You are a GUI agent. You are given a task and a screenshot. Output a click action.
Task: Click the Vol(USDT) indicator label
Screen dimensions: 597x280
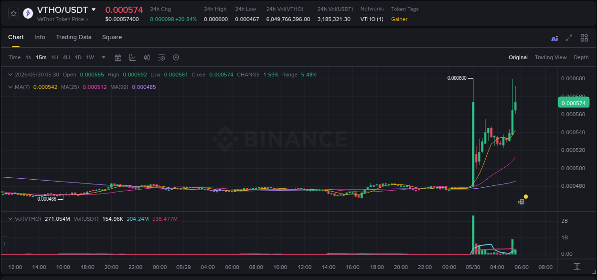point(86,219)
